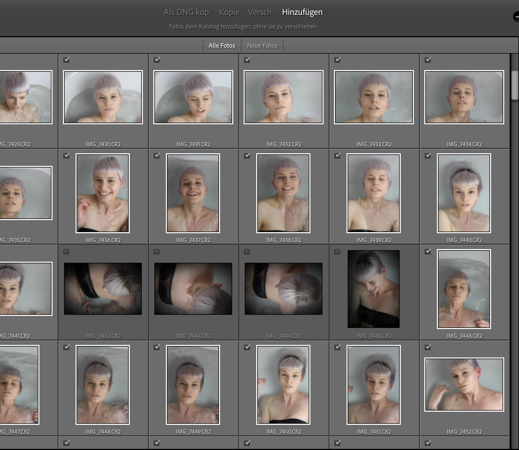This screenshot has width=519, height=450.
Task: Pick the dimmed portrait thumbnail IMG_7445.CR2
Action: pyautogui.click(x=374, y=289)
